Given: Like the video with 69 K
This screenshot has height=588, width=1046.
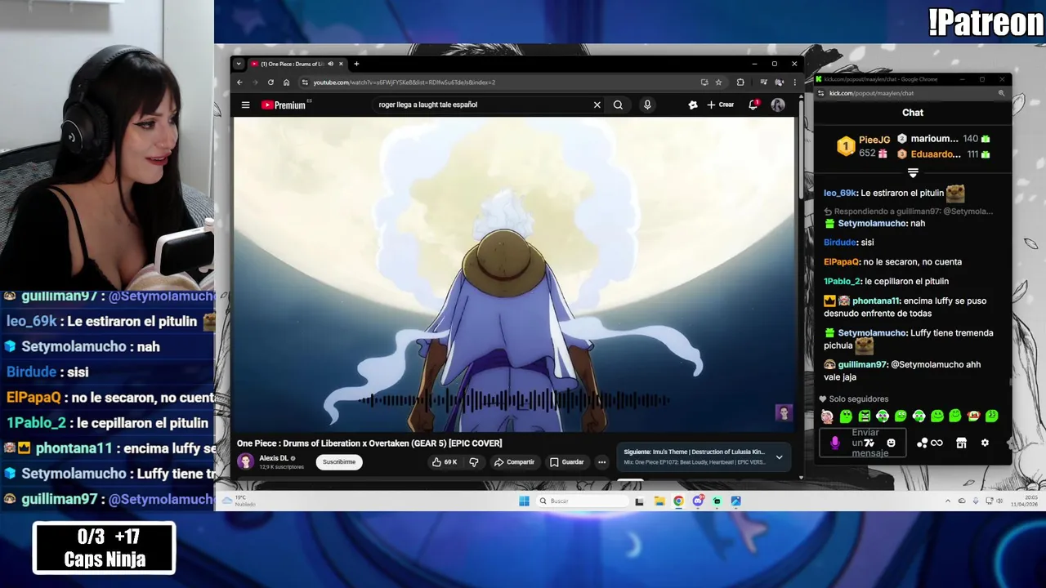Looking at the screenshot, I should (445, 462).
